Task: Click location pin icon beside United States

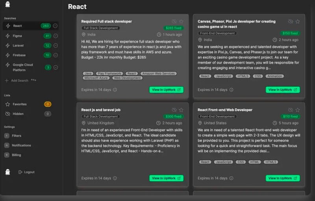Action: tap(200, 123)
